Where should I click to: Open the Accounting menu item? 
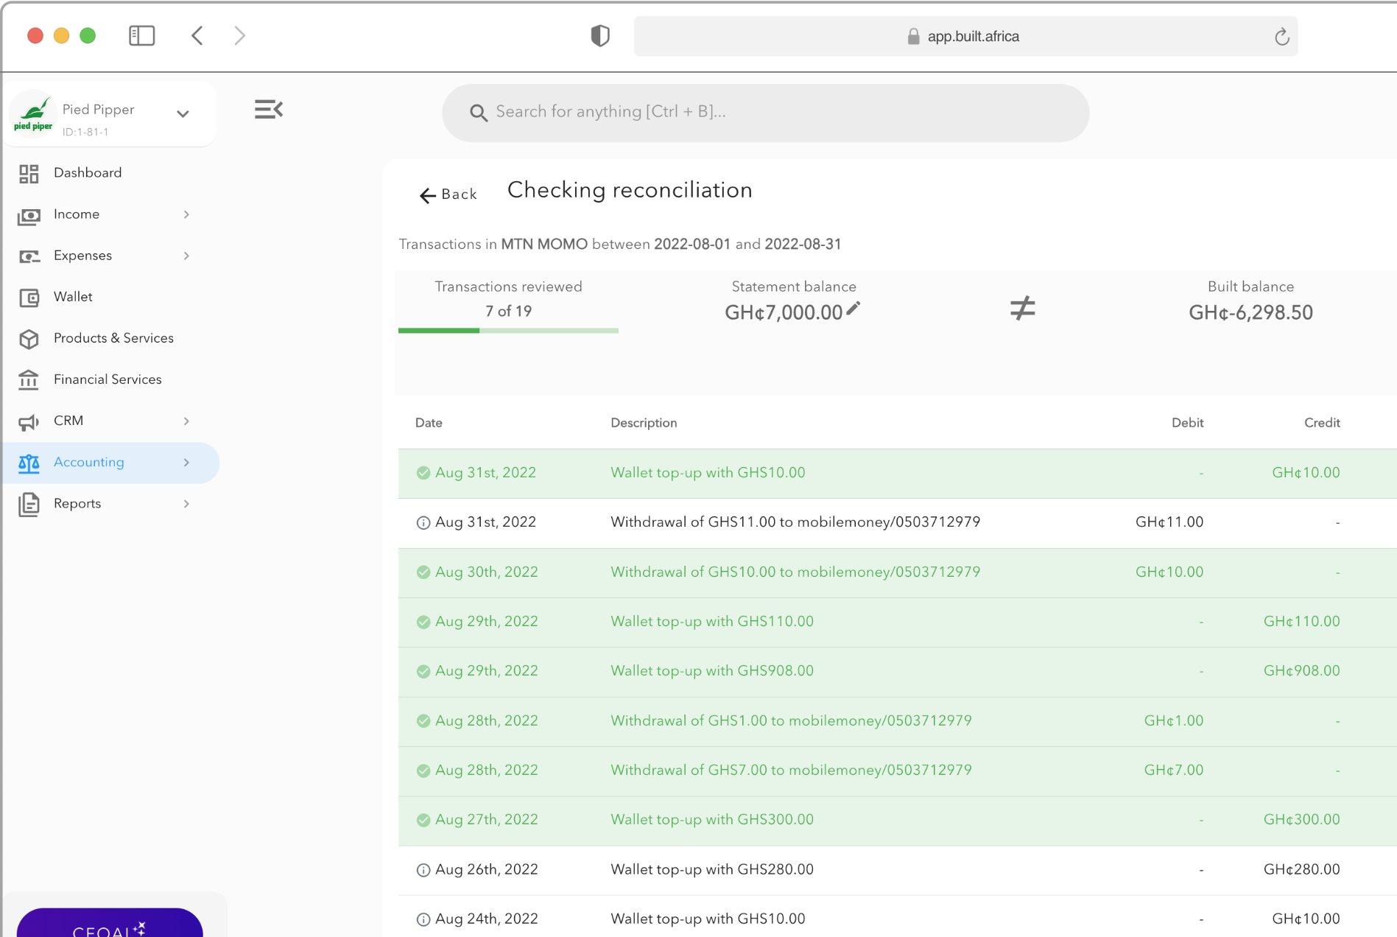(89, 463)
